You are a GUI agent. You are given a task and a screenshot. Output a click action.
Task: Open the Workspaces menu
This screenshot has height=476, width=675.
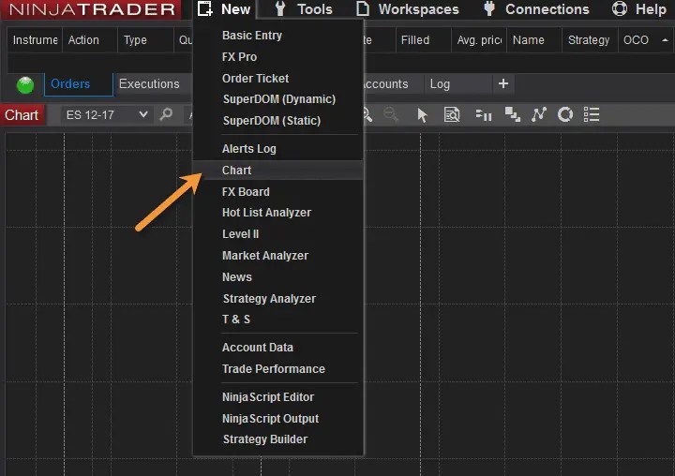[x=408, y=9]
